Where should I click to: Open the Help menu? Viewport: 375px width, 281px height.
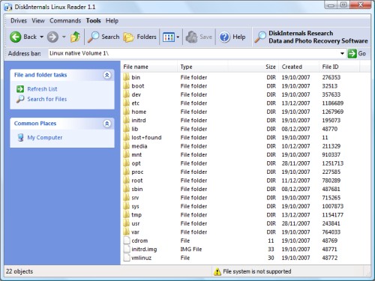[x=112, y=21]
